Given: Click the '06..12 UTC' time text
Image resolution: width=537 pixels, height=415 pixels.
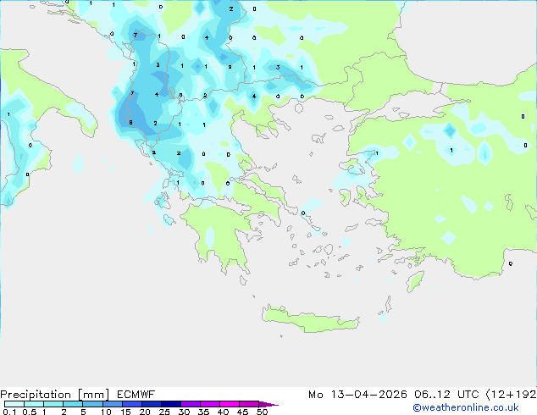Looking at the screenshot, I should (x=446, y=395).
